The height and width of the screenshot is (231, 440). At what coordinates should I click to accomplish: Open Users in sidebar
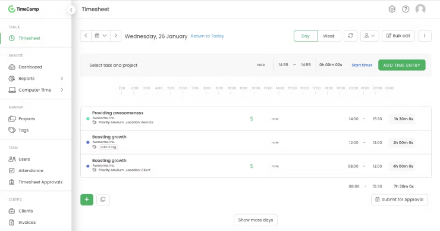pos(24,159)
